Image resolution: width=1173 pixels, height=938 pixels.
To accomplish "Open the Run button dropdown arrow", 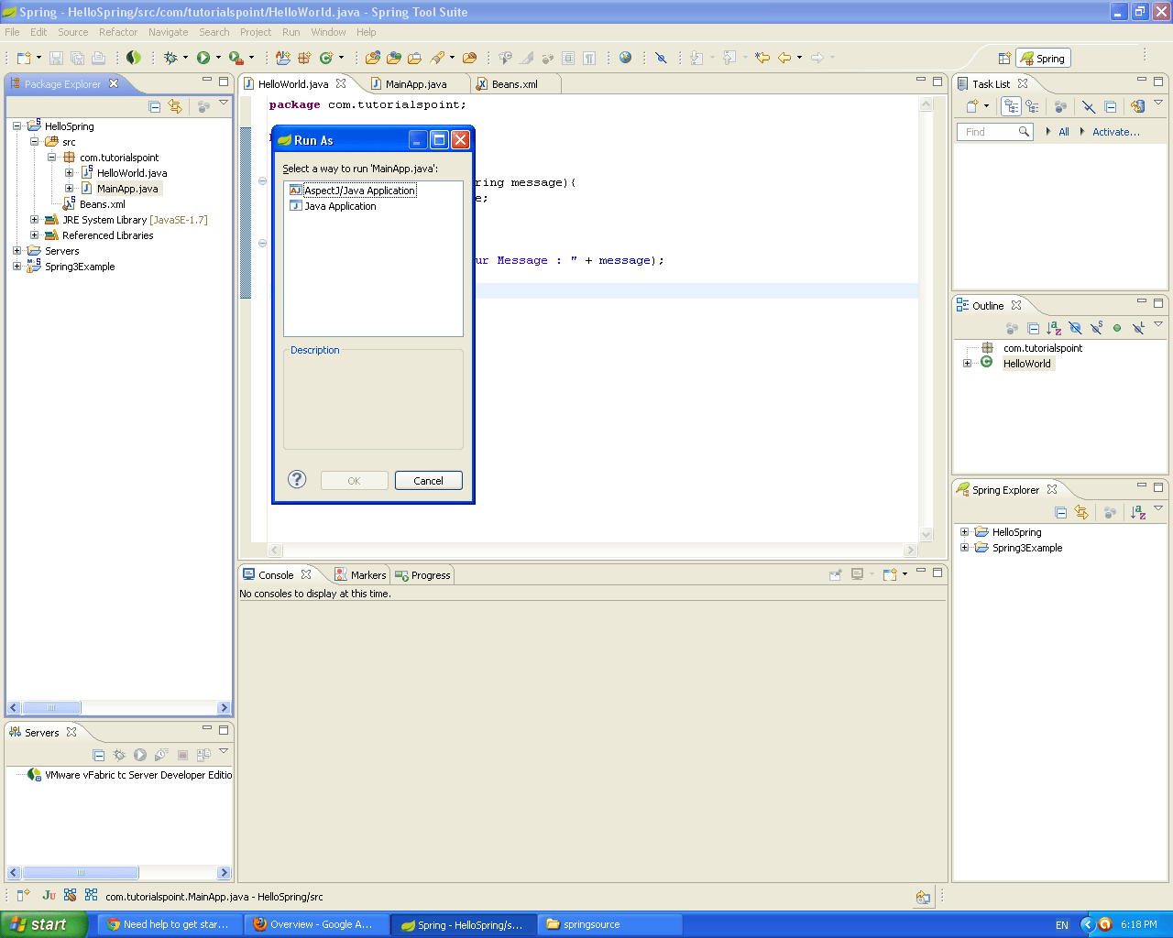I will [218, 58].
